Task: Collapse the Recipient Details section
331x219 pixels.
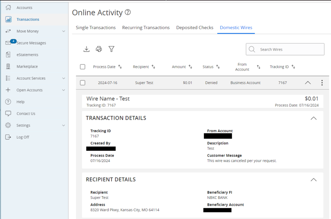Action: 313,179
